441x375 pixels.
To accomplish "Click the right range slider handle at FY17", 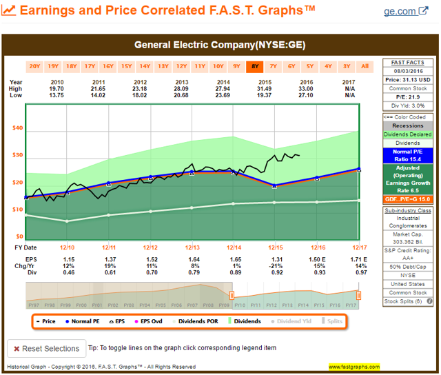I will click(358, 296).
